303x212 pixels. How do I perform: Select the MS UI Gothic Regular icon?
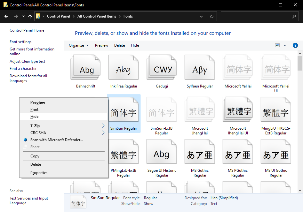[x=276, y=152]
